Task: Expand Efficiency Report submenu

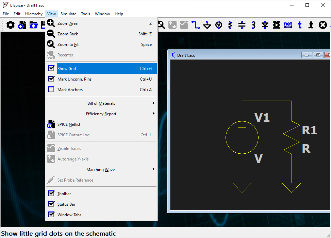Action: click(101, 114)
